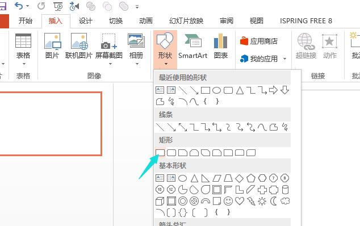Choose double-headed arrow in 线条 section
This screenshot has width=360, height=226.
tap(183, 127)
